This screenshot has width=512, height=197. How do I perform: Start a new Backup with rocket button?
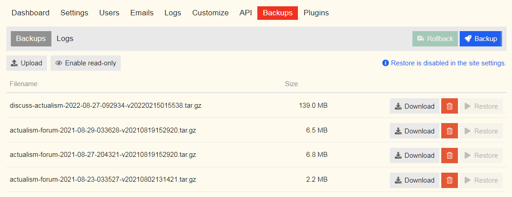(480, 39)
